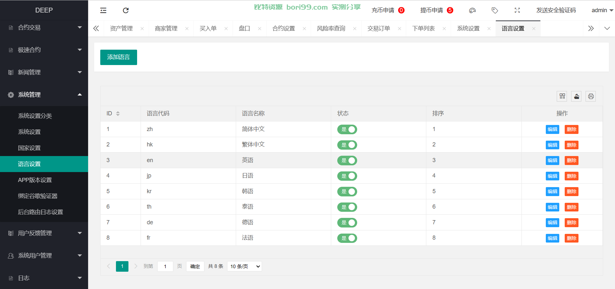The image size is (615, 289).
Task: Toggle status switch for 简体中文
Action: coord(347,129)
